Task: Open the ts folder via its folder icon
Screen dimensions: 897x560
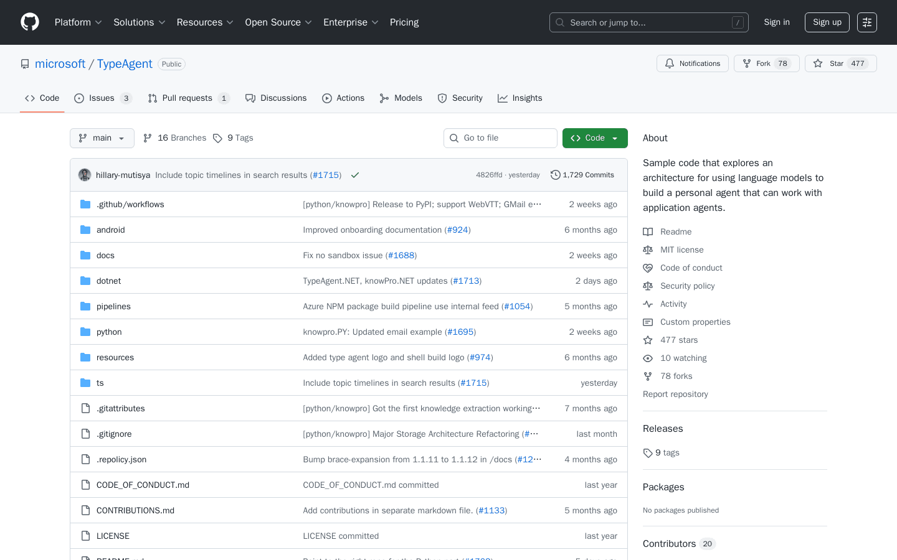Action: (85, 383)
